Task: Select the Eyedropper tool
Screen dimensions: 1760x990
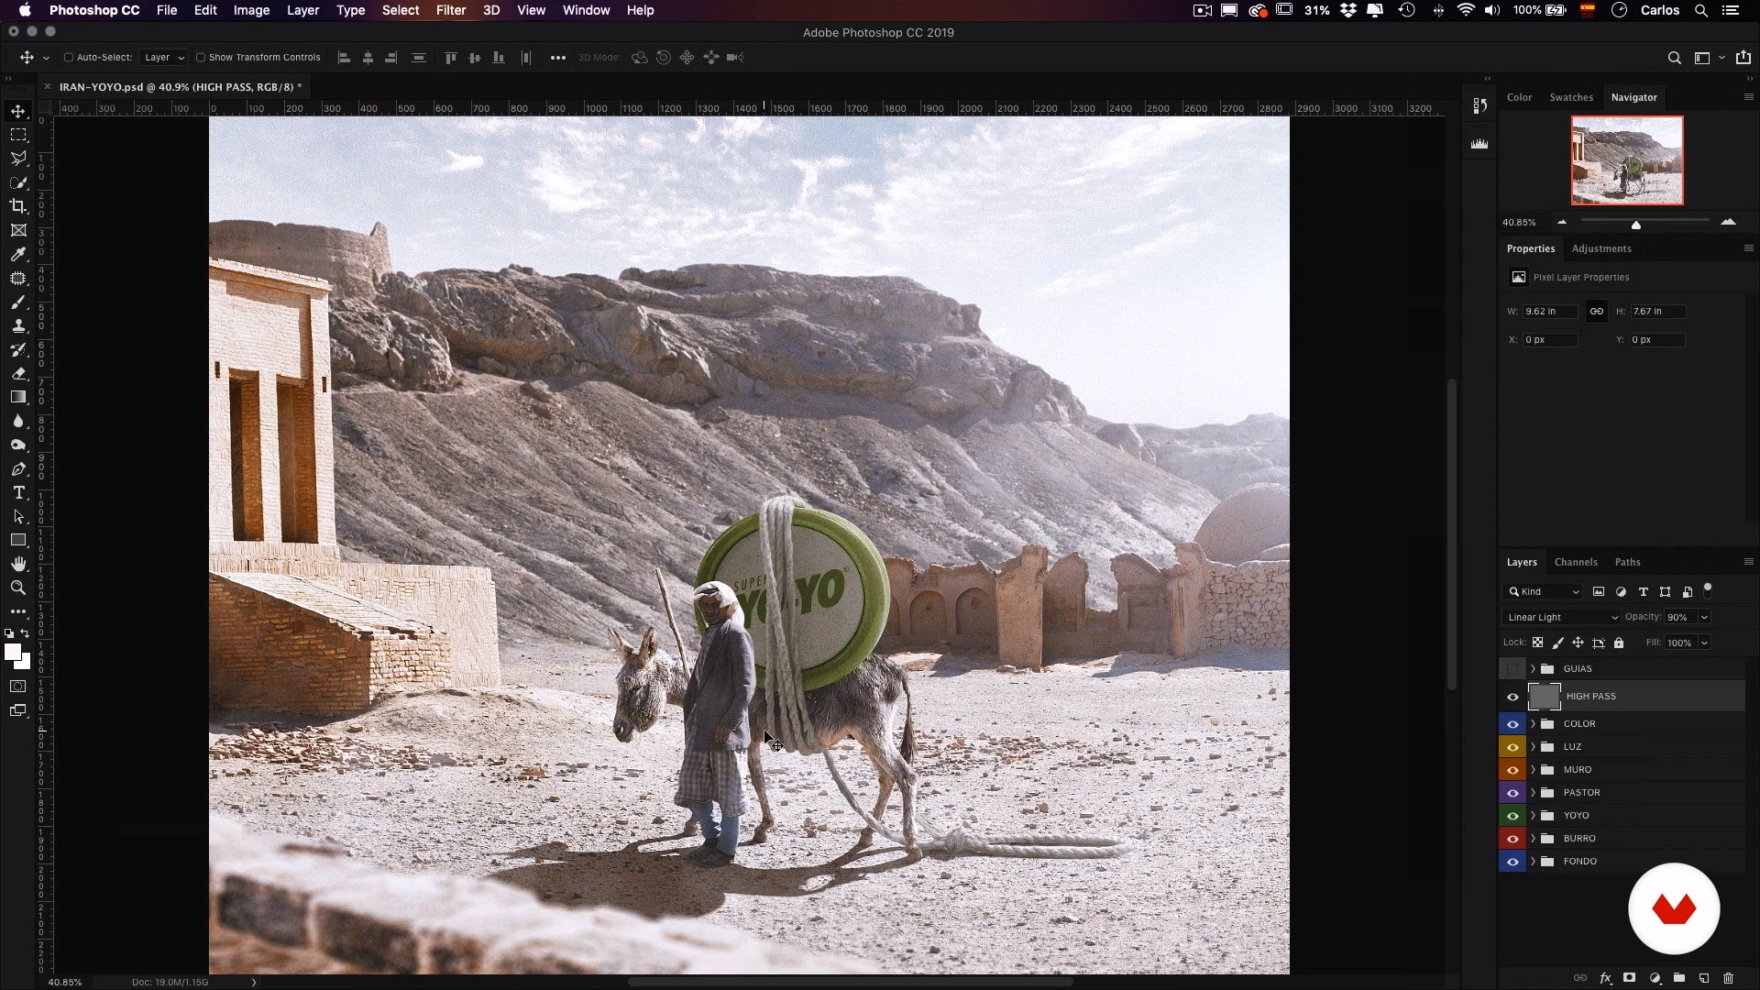Action: point(18,254)
